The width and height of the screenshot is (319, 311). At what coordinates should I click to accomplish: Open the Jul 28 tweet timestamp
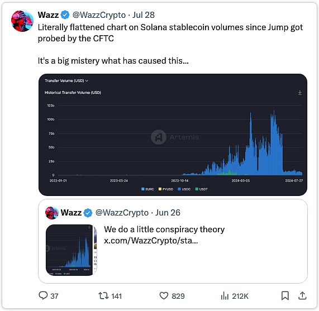pyautogui.click(x=144, y=15)
